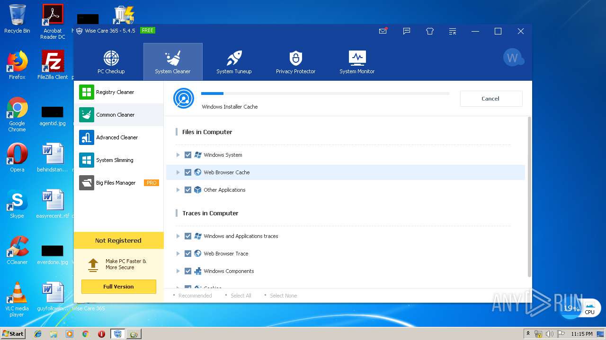
Task: Click the Full Version button
Action: pyautogui.click(x=118, y=287)
